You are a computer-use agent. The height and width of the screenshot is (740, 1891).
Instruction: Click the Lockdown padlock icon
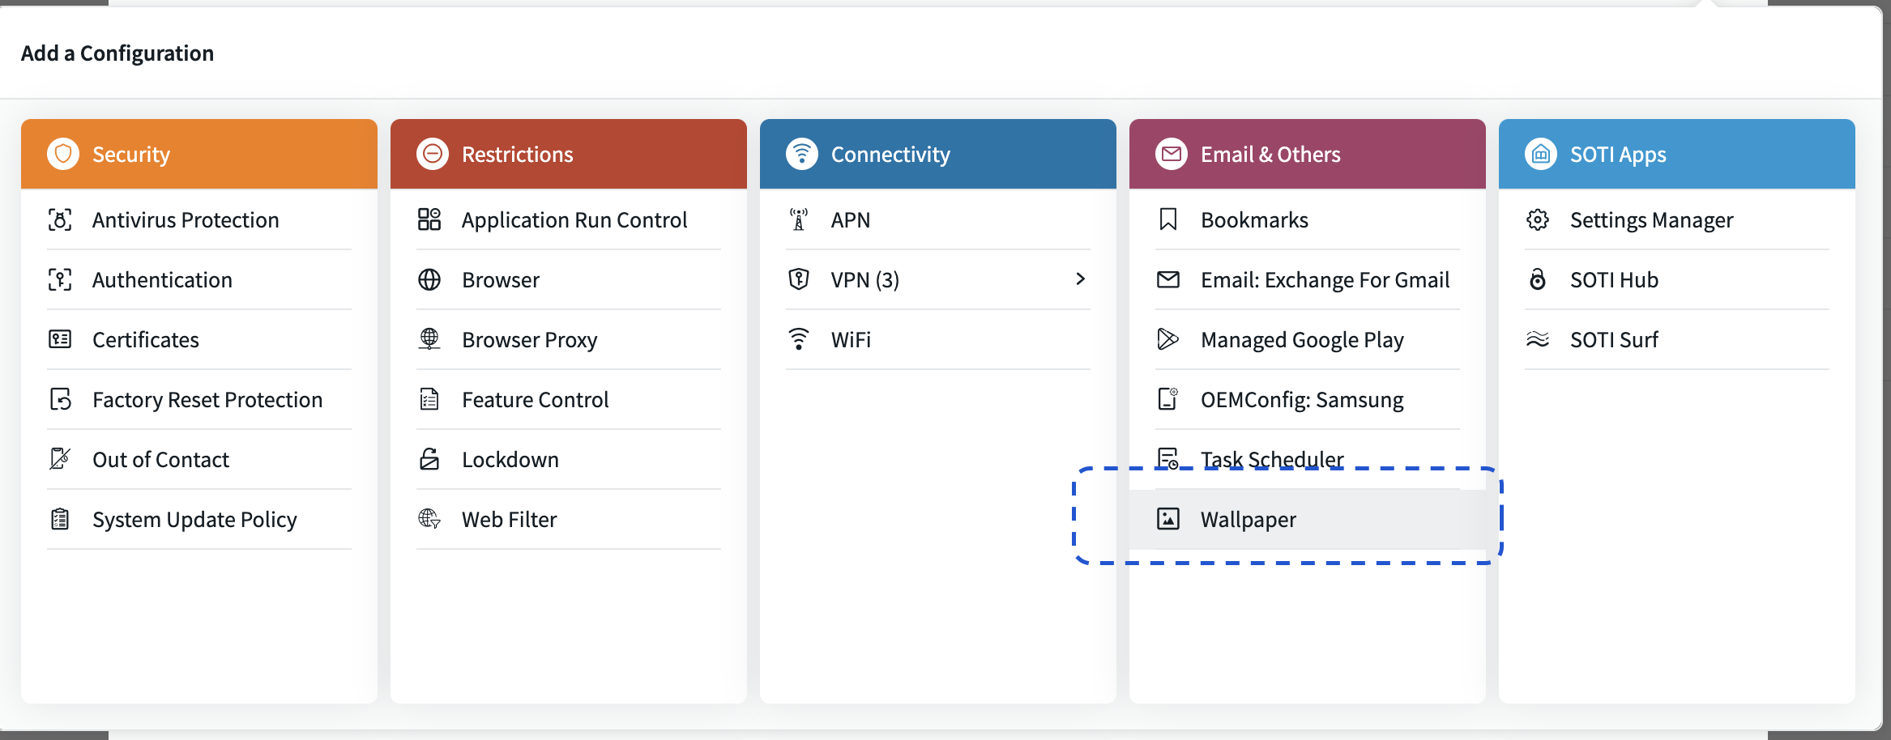point(429,459)
